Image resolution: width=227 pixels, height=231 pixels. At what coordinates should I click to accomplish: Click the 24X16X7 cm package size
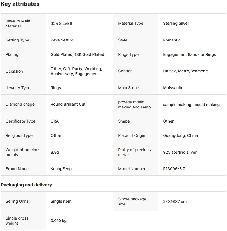click(175, 202)
